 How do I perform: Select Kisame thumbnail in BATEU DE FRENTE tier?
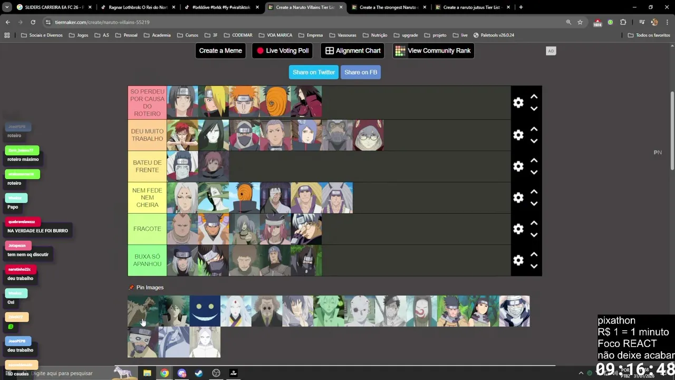tap(182, 166)
